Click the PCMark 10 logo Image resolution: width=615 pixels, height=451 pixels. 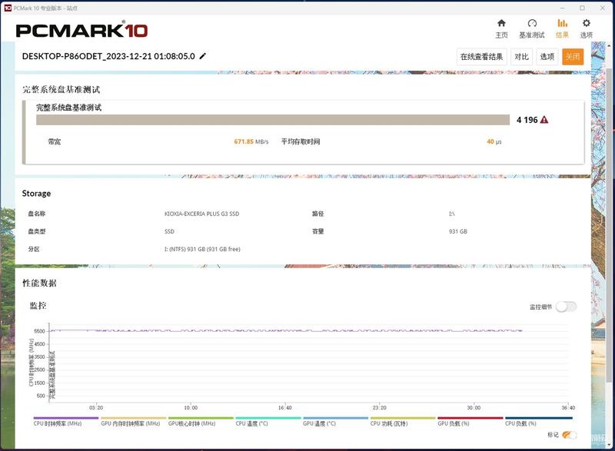[81, 30]
